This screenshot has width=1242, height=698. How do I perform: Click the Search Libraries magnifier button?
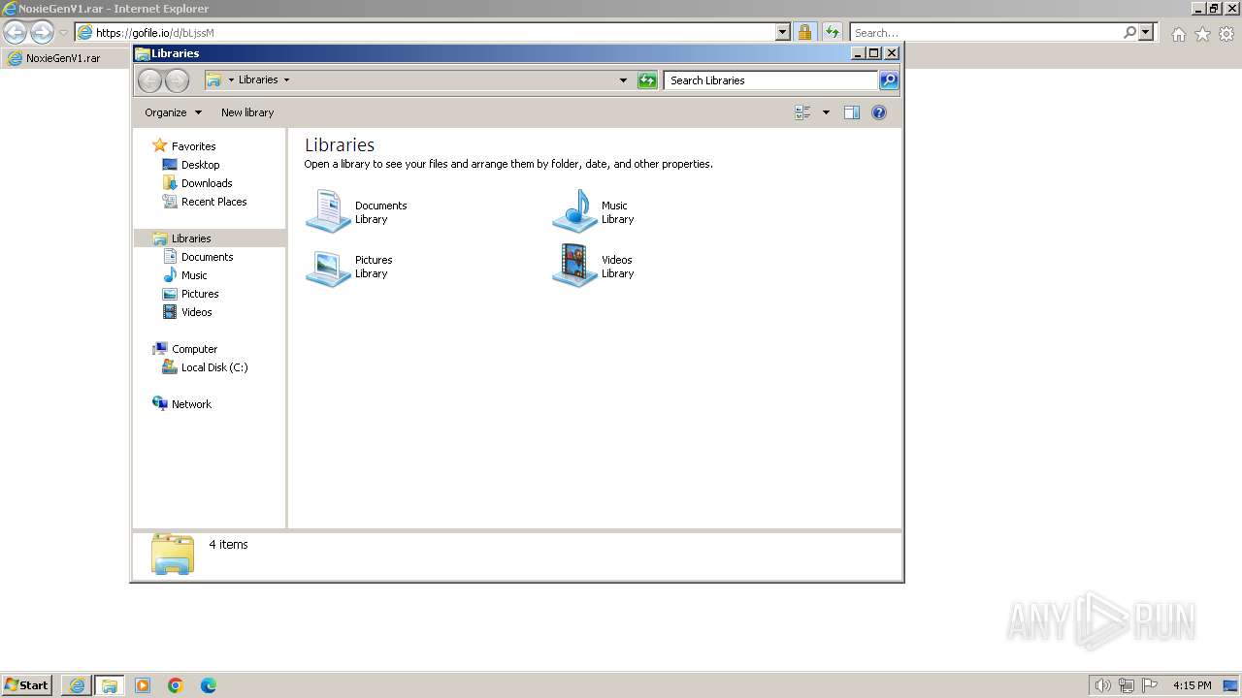pos(889,80)
